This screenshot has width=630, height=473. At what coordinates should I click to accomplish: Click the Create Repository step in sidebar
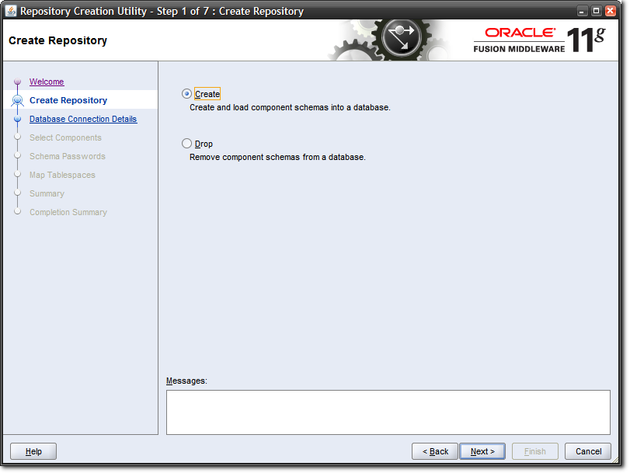(x=68, y=100)
